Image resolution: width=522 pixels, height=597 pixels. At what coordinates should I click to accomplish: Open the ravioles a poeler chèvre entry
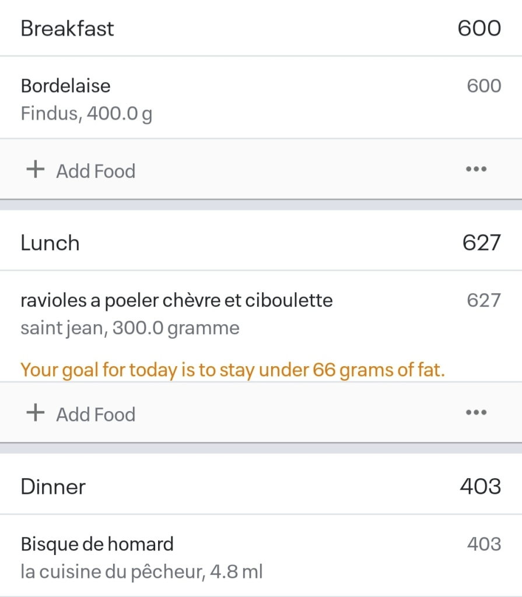tap(177, 300)
